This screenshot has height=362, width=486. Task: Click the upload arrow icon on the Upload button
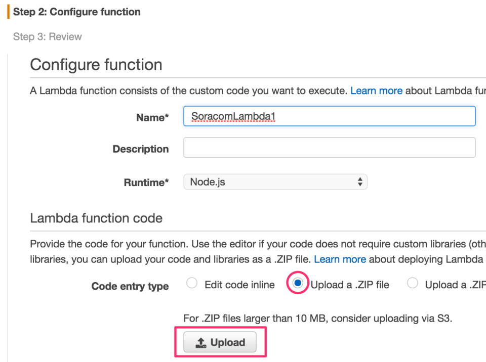pyautogui.click(x=201, y=342)
